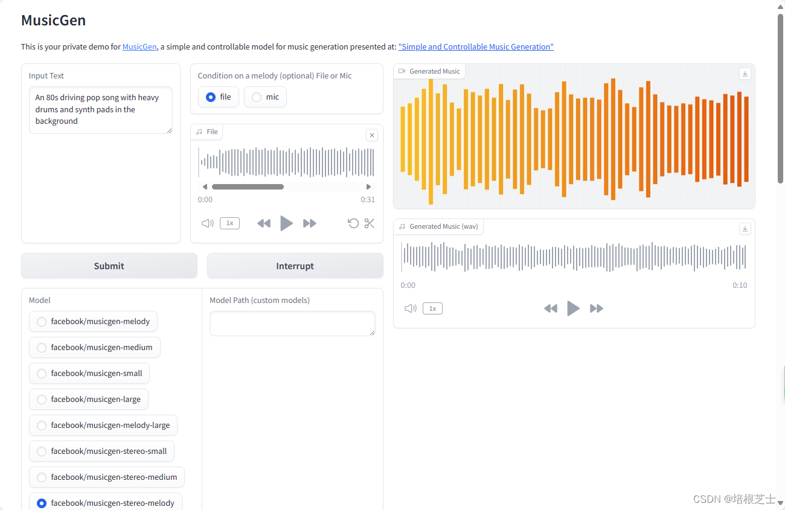Image resolution: width=785 pixels, height=510 pixels.
Task: Choose facebook/musicgen-stereo-melody model
Action: pyautogui.click(x=106, y=502)
